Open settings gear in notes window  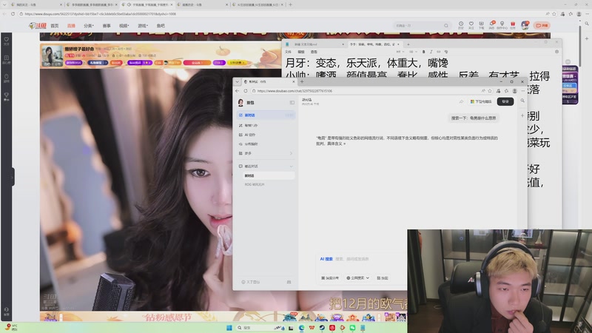[557, 52]
